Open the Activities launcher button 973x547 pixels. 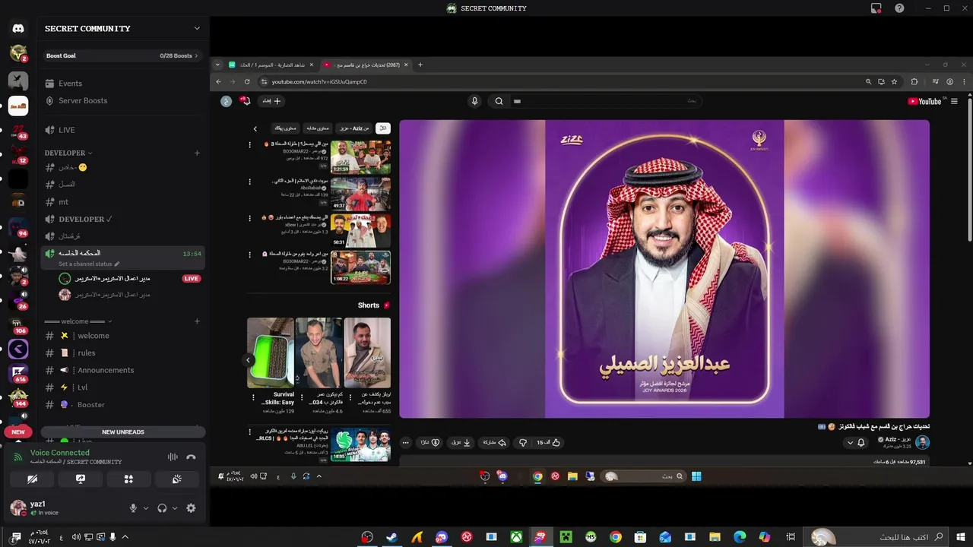coord(128,479)
